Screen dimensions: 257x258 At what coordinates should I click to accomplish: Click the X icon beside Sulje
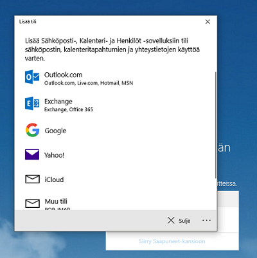[171, 220]
